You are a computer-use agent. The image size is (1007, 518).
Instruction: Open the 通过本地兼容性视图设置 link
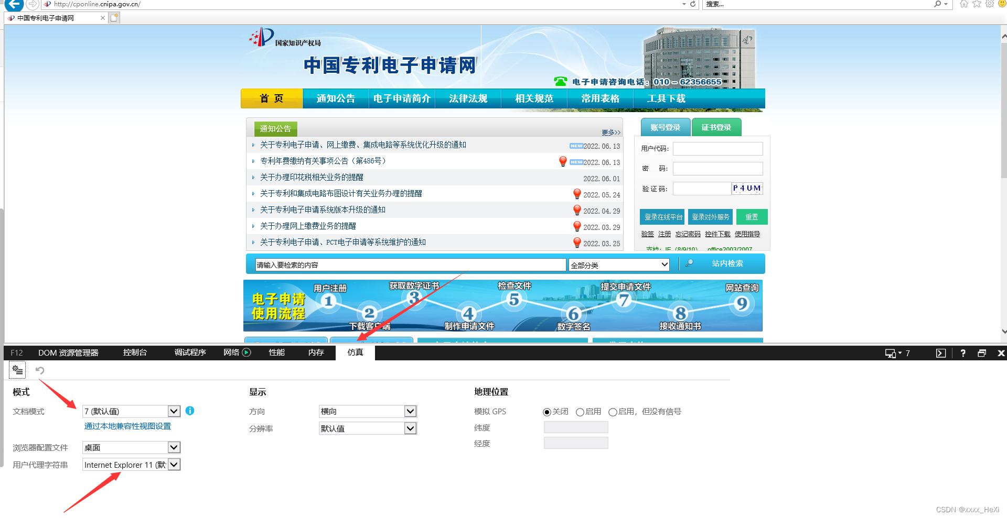pyautogui.click(x=127, y=426)
